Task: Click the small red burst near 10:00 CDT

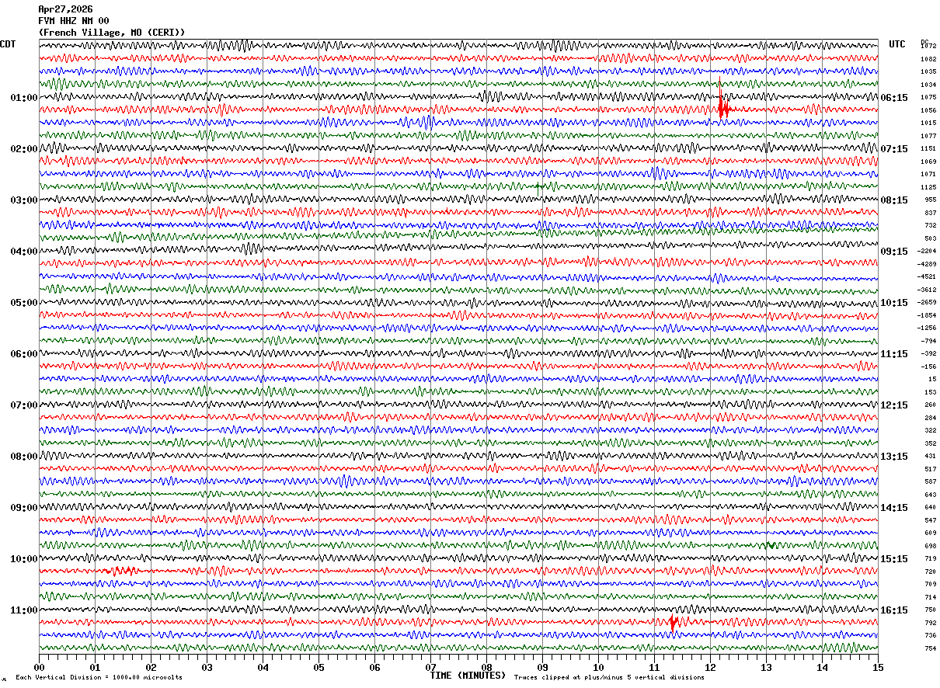Action: 121,571
